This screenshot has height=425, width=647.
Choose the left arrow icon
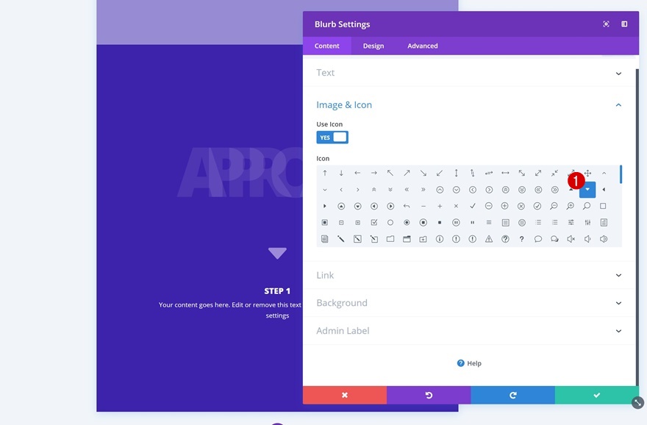[x=357, y=174]
